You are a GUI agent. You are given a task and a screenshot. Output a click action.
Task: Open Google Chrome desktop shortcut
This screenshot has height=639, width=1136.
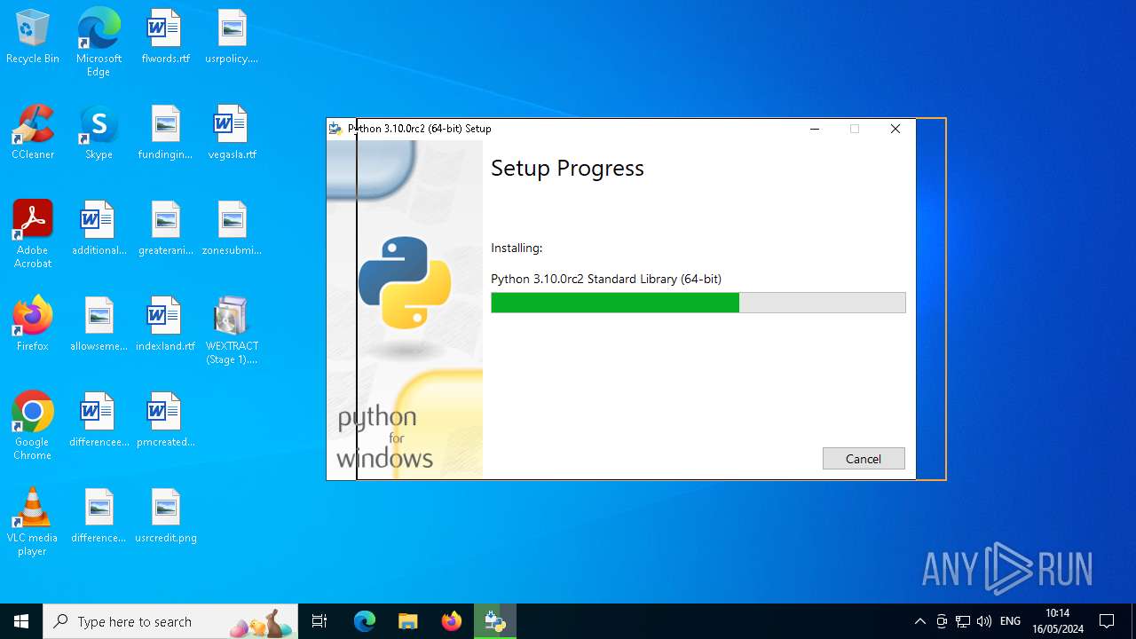pos(33,427)
